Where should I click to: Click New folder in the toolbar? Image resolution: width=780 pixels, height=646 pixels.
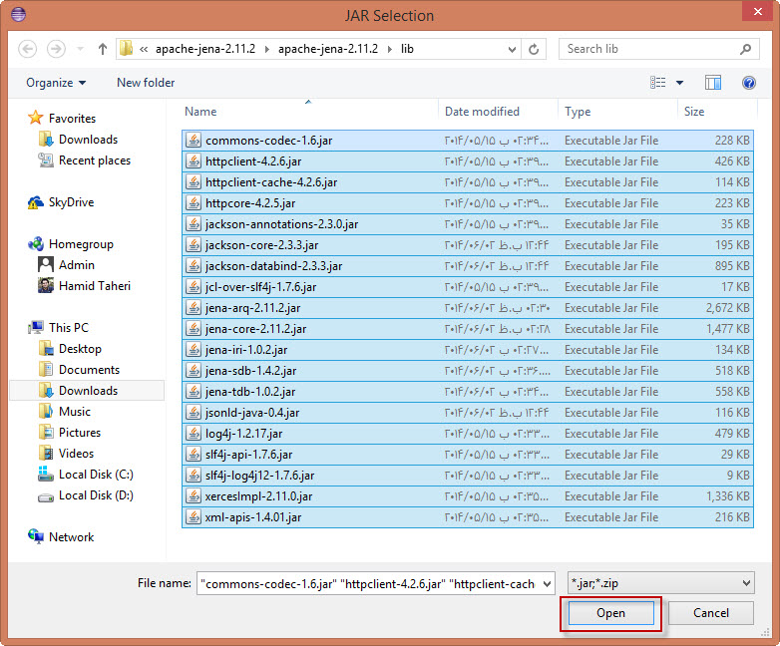[x=146, y=83]
